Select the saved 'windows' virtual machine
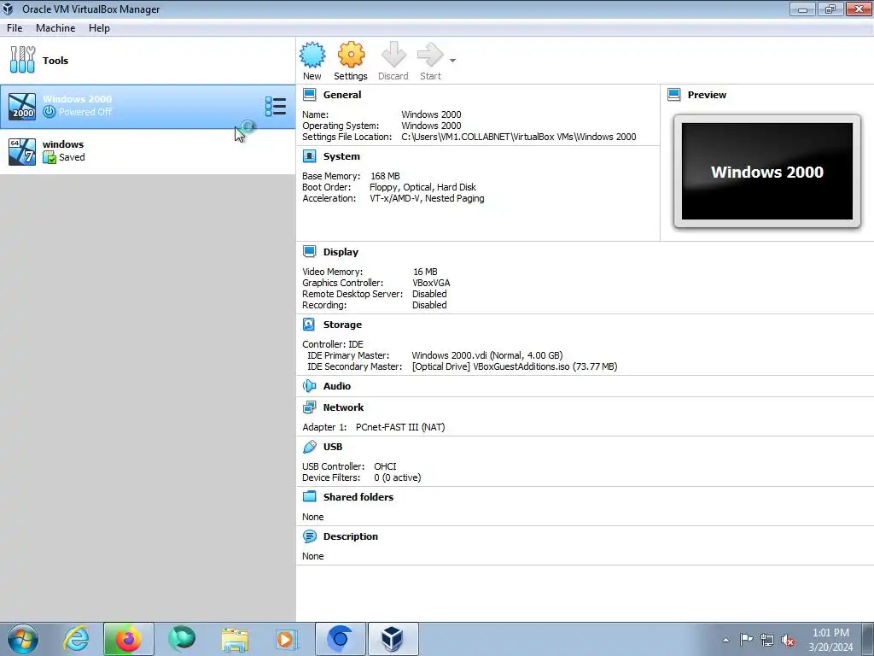This screenshot has height=656, width=874. (x=148, y=151)
